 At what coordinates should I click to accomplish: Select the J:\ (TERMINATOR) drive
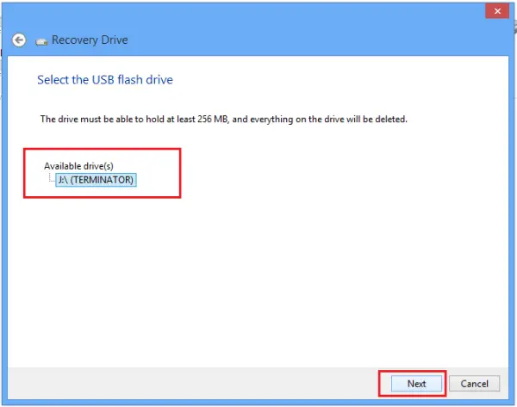[96, 180]
